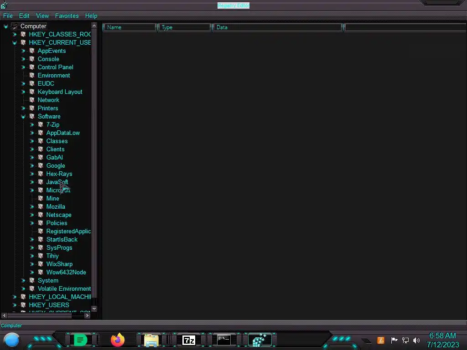467x350 pixels.
Task: Click the Console key folder icon
Action: (32, 59)
